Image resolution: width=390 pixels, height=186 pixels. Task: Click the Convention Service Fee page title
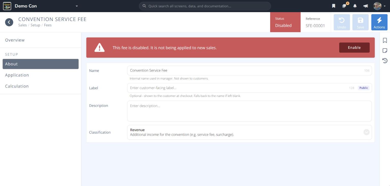tap(52, 19)
